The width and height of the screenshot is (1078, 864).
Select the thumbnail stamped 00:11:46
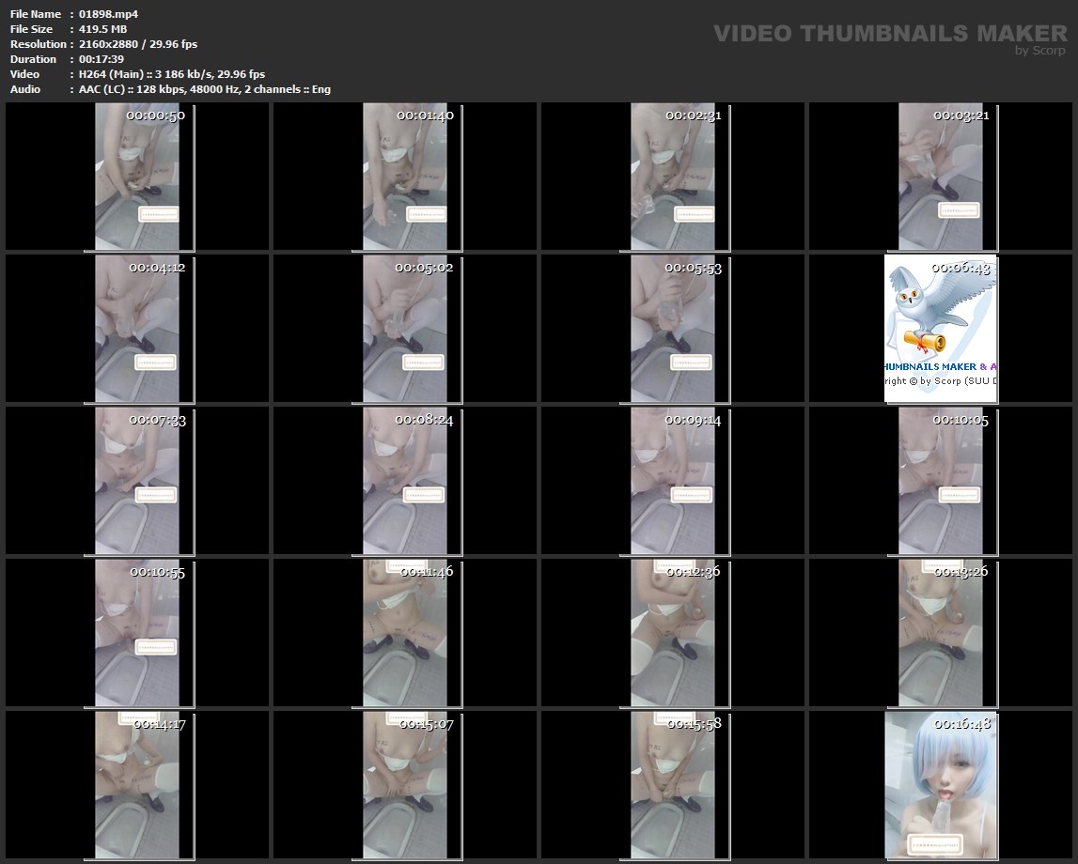click(x=405, y=633)
